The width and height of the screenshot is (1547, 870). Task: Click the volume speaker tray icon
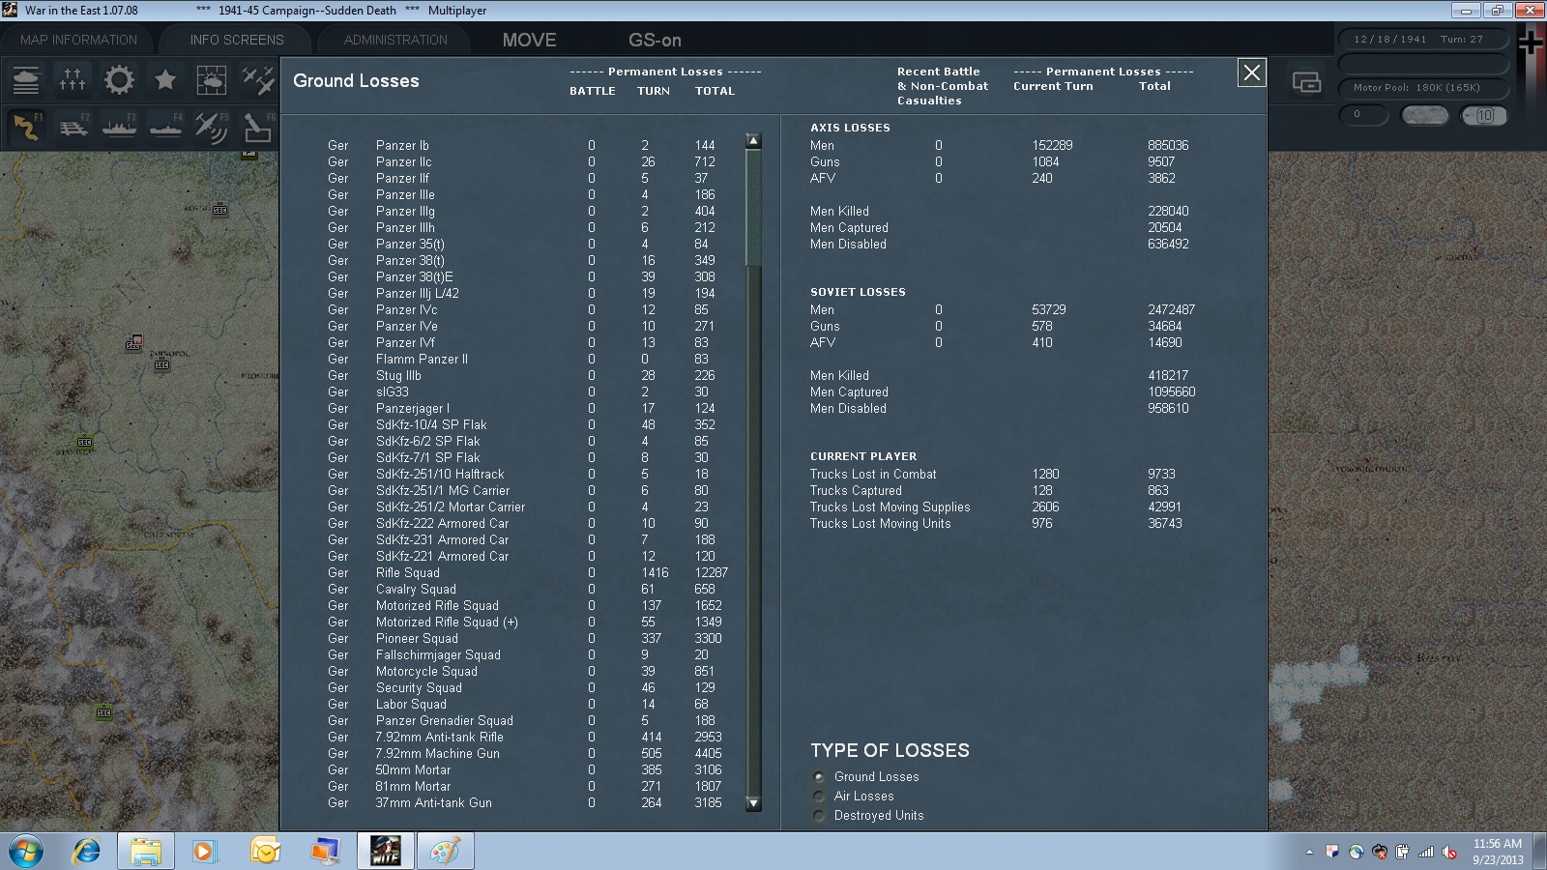coord(1448,852)
